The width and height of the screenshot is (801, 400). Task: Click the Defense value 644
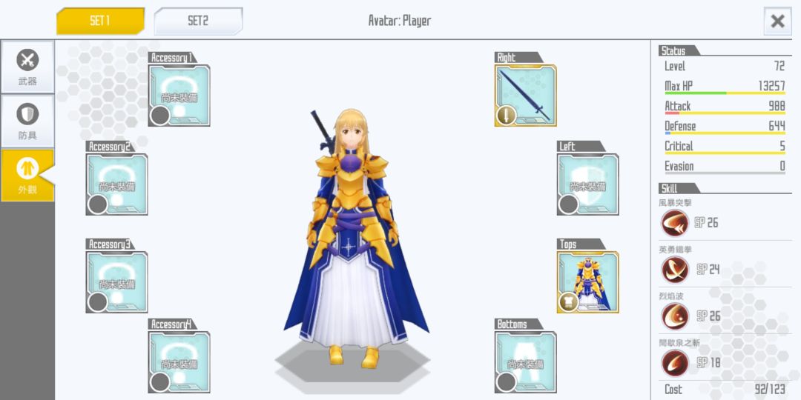(x=777, y=126)
